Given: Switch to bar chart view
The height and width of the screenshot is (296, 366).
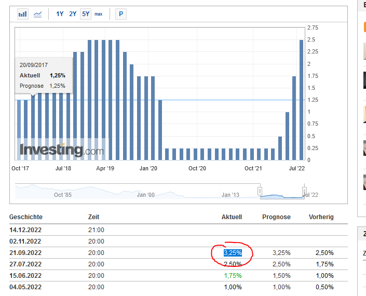Looking at the screenshot, I should click(x=23, y=14).
